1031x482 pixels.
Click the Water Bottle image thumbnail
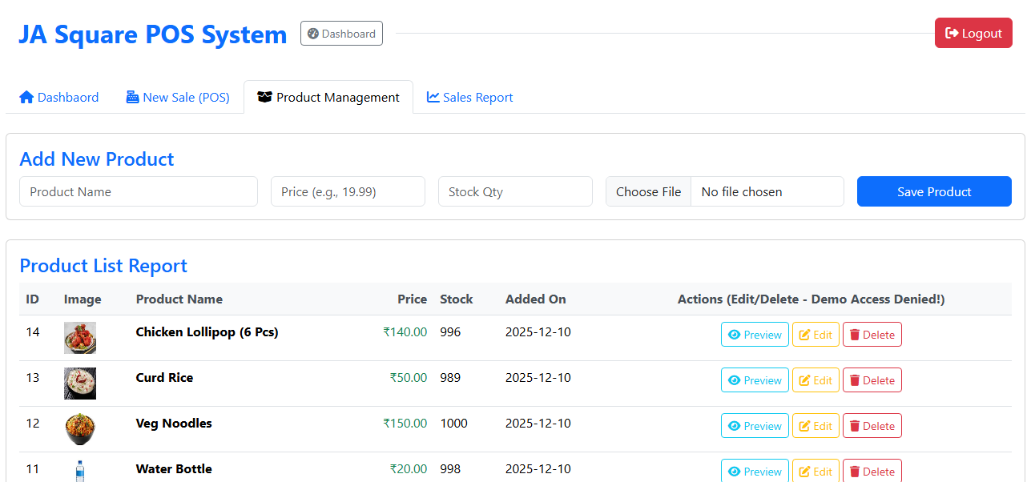[79, 472]
